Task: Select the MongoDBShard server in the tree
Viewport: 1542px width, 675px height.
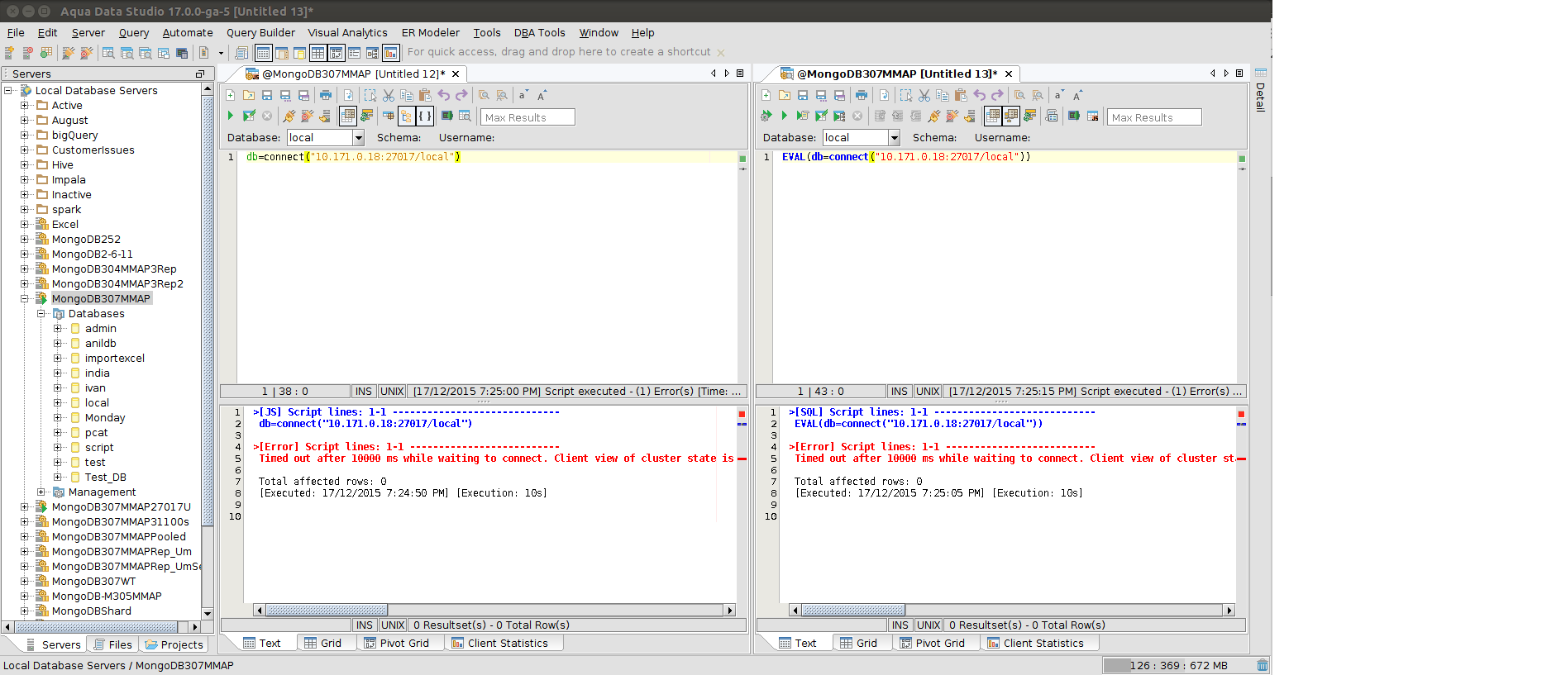Action: pos(91,611)
